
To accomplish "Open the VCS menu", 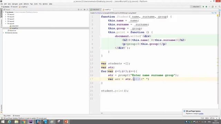I will coord(40,4).
